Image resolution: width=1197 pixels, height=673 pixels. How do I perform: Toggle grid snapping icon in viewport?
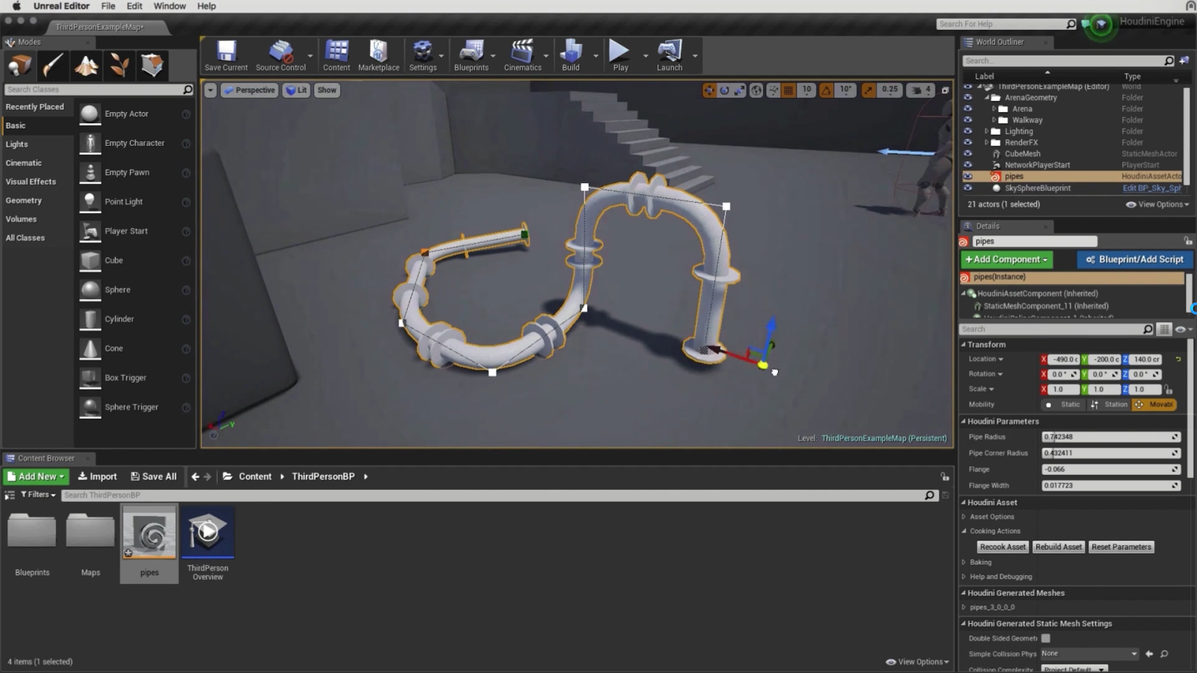point(789,90)
